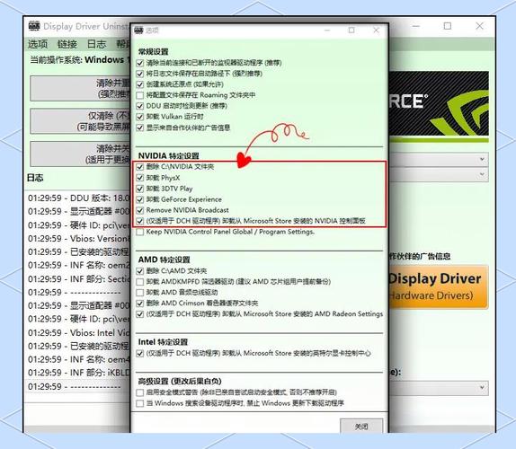Enable Keep NVIDIA Control Panel Global settings
516x449 pixels.
[x=140, y=232]
